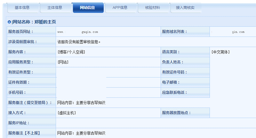Click the [博客/个人空间] service content value

click(71, 52)
